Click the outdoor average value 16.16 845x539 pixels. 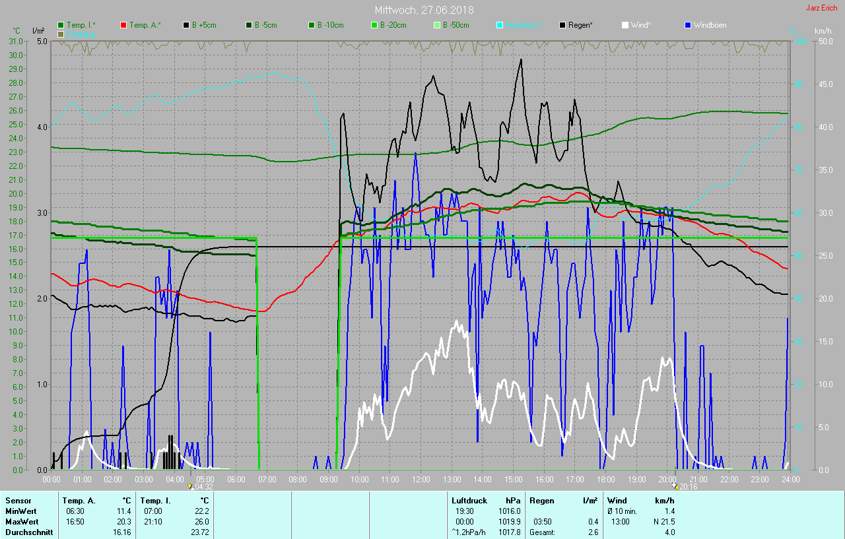click(x=122, y=532)
